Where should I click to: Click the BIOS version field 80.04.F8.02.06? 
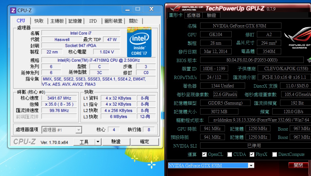pos(252,60)
